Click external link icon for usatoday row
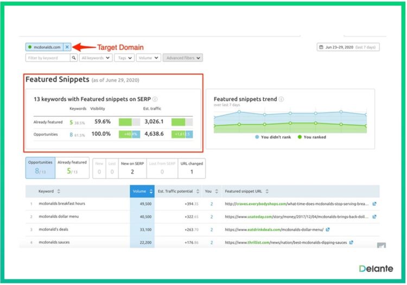407x285 pixels. 374,217
